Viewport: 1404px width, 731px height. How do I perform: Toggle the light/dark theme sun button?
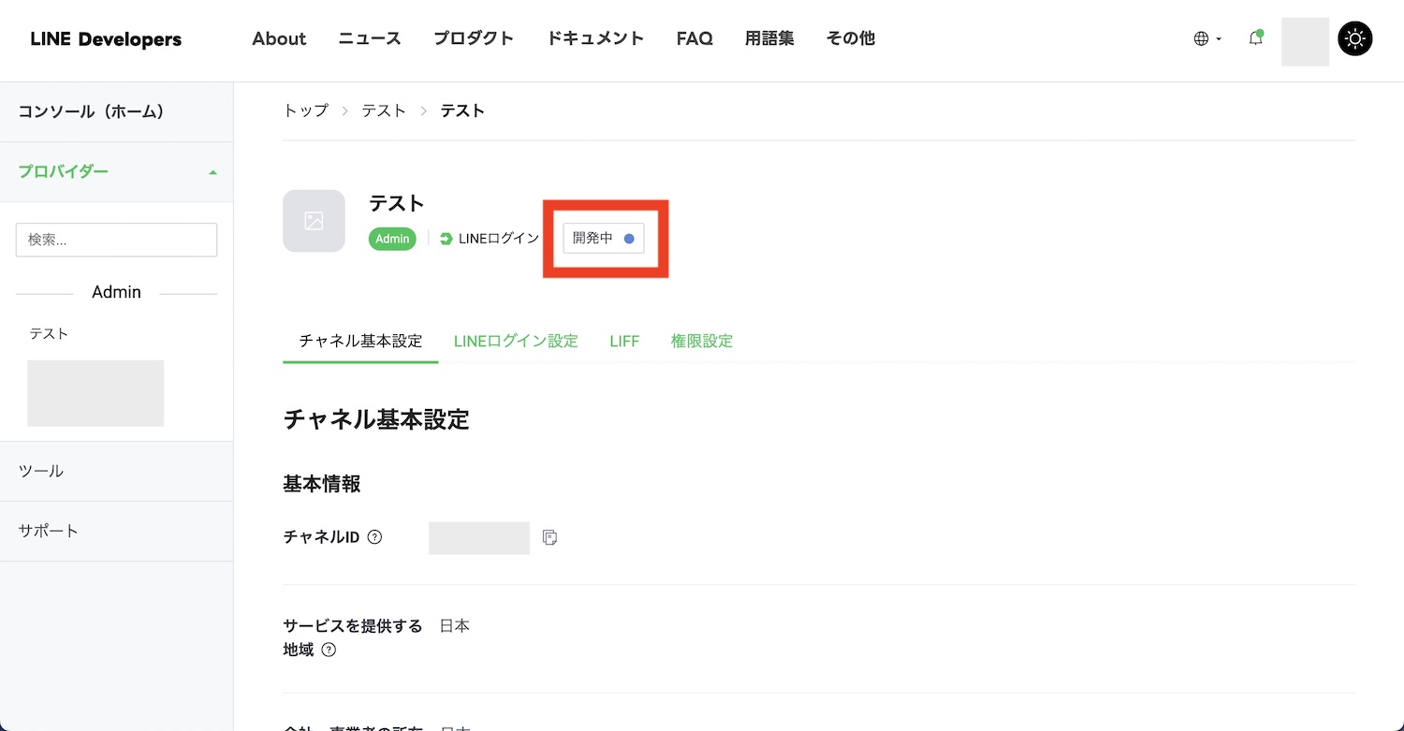tap(1355, 39)
